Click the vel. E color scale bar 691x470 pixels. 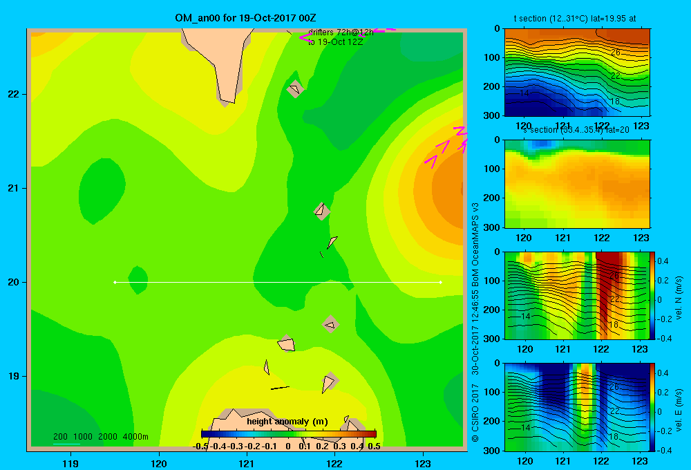point(652,407)
